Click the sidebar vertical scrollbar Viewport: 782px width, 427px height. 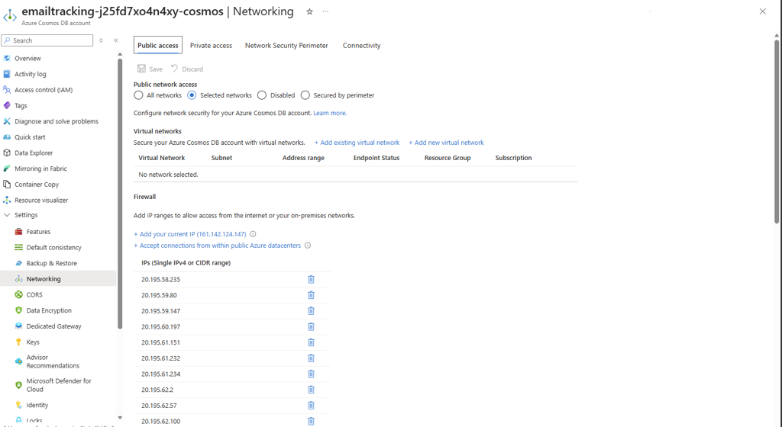pos(120,194)
